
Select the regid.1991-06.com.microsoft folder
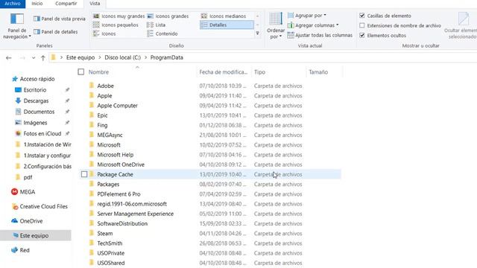tap(132, 204)
